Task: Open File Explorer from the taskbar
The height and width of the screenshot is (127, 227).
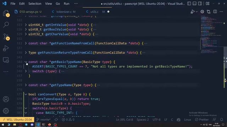Action: click(x=15, y=125)
